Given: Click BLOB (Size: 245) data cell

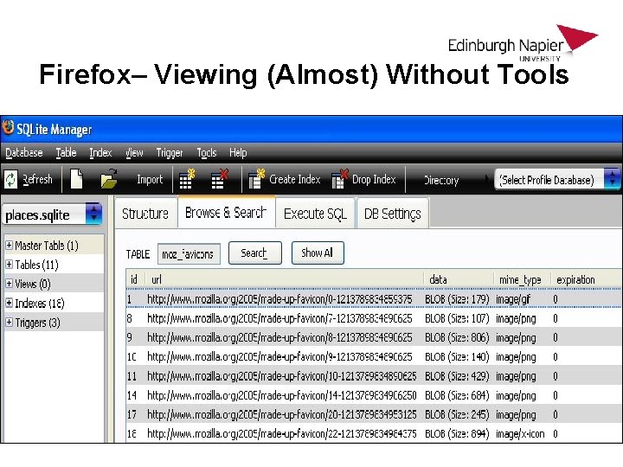Looking at the screenshot, I should point(457,414).
